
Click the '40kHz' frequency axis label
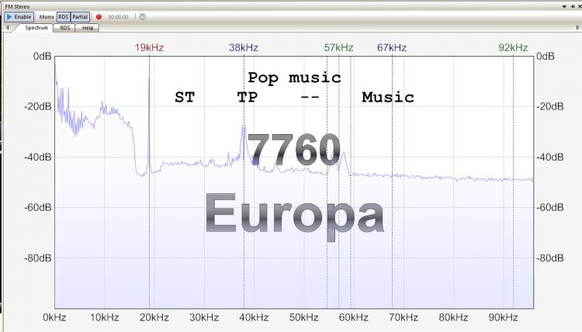pos(254,317)
